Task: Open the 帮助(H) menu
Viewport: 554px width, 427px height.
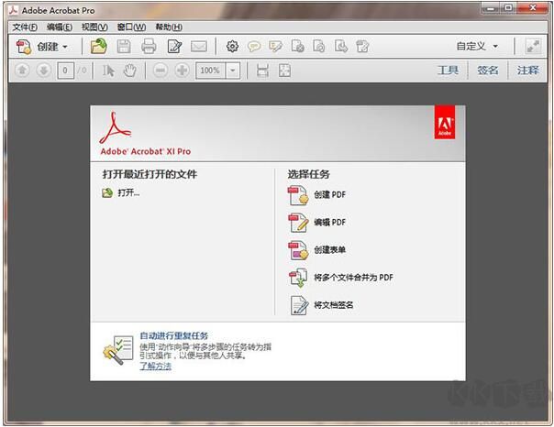Action: [169, 27]
